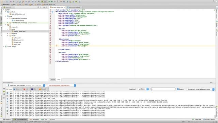This screenshot has height=123, width=218.
Task: Open Android Monitor gear settings icon
Action: [x=211, y=83]
